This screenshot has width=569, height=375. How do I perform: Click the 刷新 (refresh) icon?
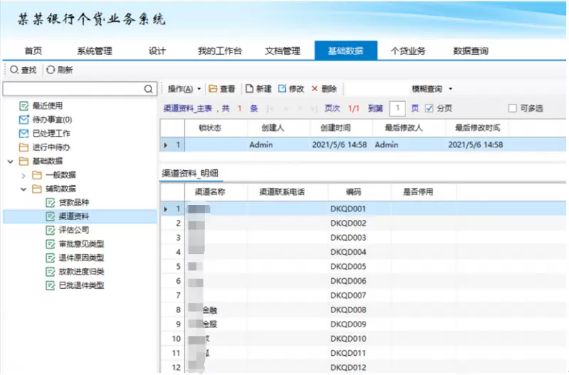pyautogui.click(x=50, y=70)
